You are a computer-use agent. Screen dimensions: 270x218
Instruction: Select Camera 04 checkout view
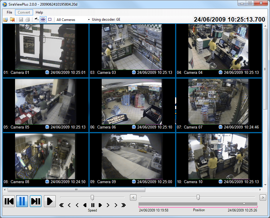point(218,47)
